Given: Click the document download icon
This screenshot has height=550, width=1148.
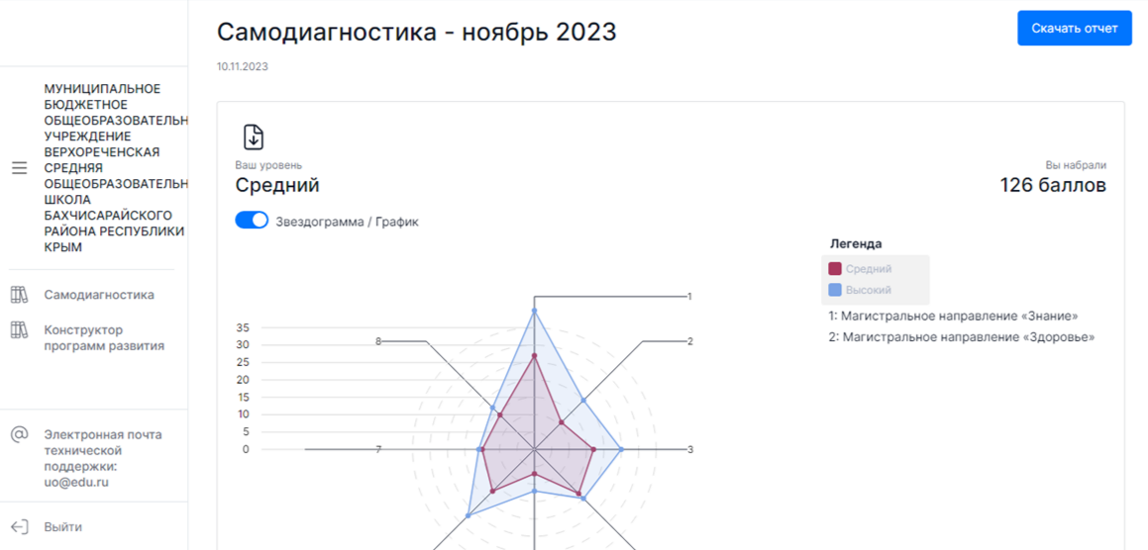Looking at the screenshot, I should [254, 137].
